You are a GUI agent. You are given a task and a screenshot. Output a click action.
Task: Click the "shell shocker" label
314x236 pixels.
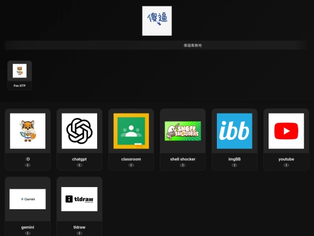coord(183,159)
